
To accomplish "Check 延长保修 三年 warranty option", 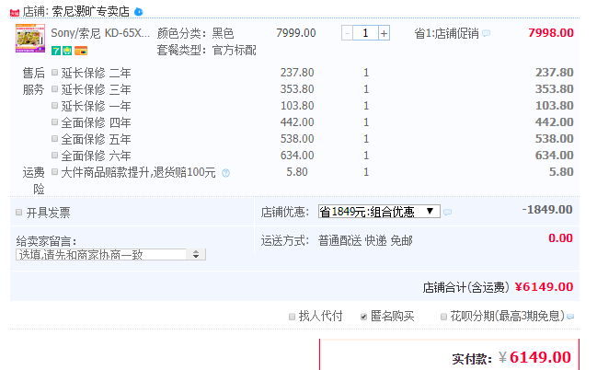I will pos(55,88).
